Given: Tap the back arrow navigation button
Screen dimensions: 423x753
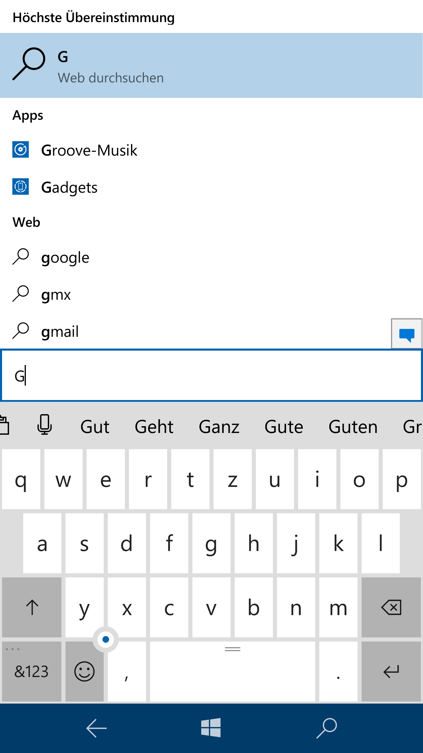Looking at the screenshot, I should tap(96, 728).
